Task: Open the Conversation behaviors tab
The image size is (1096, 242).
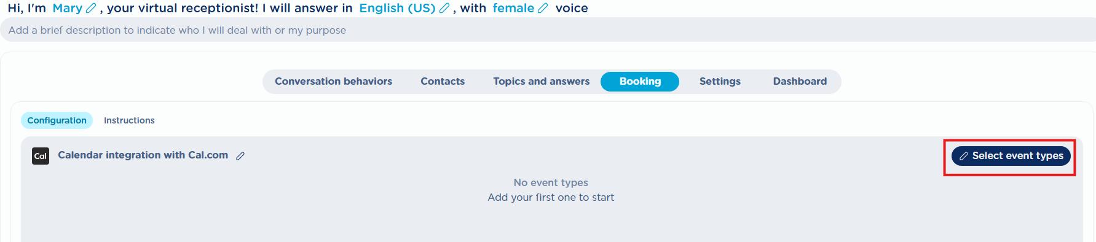Action: 333,81
